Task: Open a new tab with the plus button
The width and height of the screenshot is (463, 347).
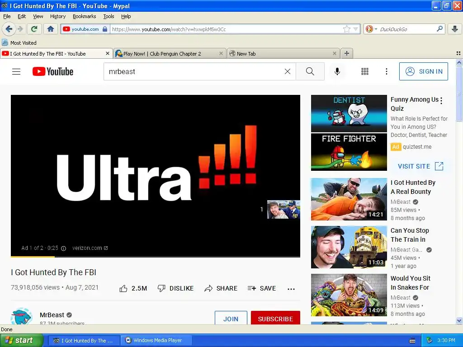Action: click(x=347, y=53)
